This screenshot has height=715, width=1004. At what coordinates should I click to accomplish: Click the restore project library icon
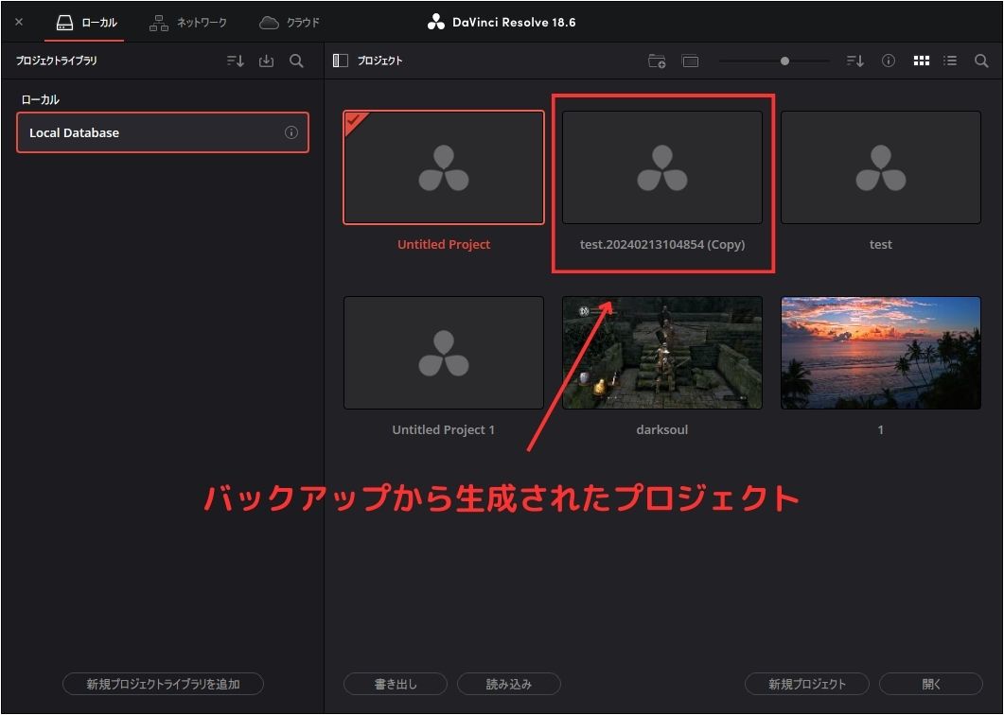266,61
